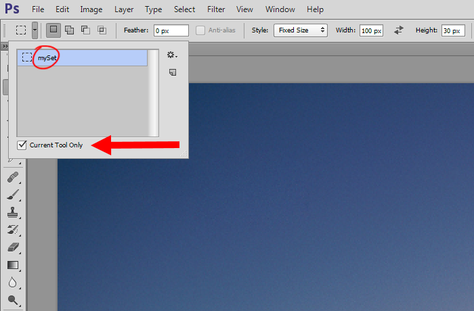Select the Brush tool
The height and width of the screenshot is (311, 474).
click(13, 195)
